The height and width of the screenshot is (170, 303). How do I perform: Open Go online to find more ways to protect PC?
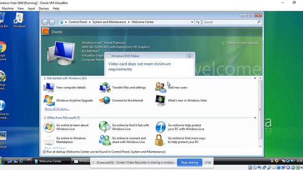click(180, 140)
